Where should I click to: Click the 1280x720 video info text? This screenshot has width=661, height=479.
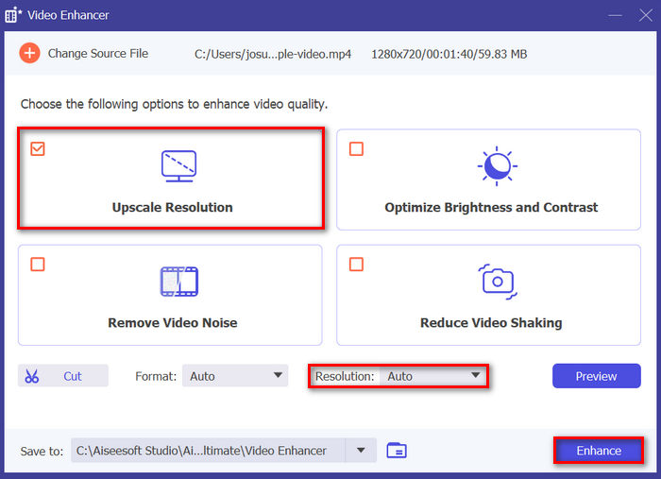(449, 54)
